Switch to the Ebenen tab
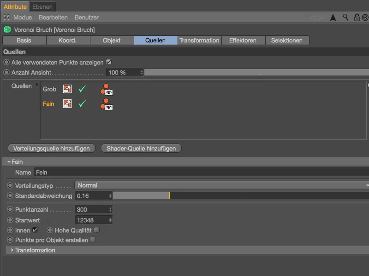 (42, 7)
